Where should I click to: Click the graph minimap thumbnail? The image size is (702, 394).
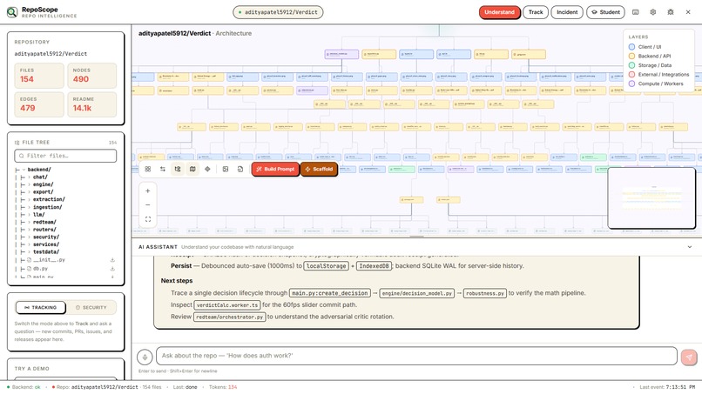[x=651, y=198]
